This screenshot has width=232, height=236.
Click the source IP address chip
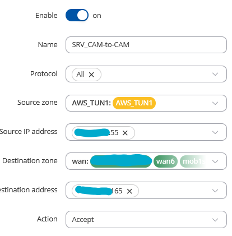click(x=103, y=133)
